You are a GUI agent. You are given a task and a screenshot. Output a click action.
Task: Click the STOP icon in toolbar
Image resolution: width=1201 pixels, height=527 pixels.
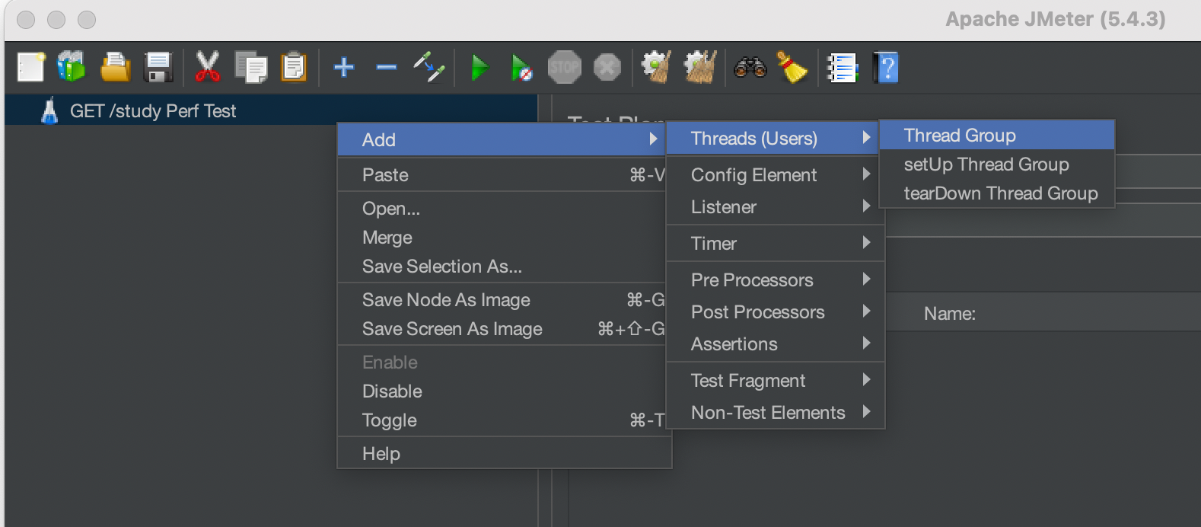(565, 67)
